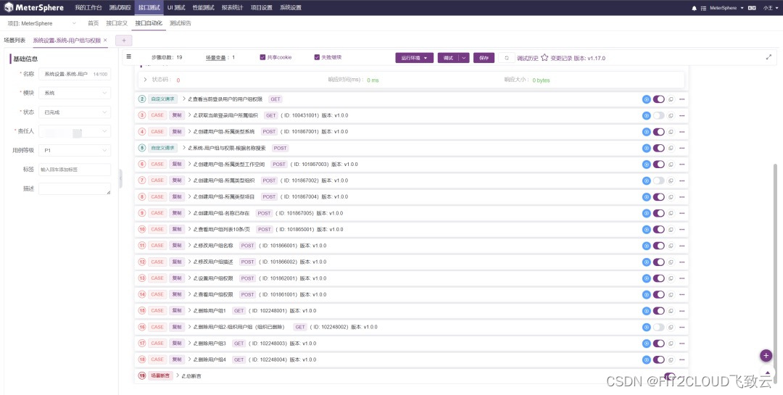Open the project selector dropdown

[x=43, y=23]
